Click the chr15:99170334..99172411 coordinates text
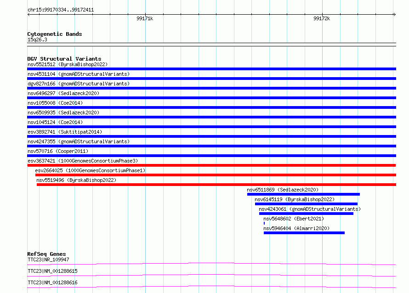409x293 pixels. (x=61, y=10)
